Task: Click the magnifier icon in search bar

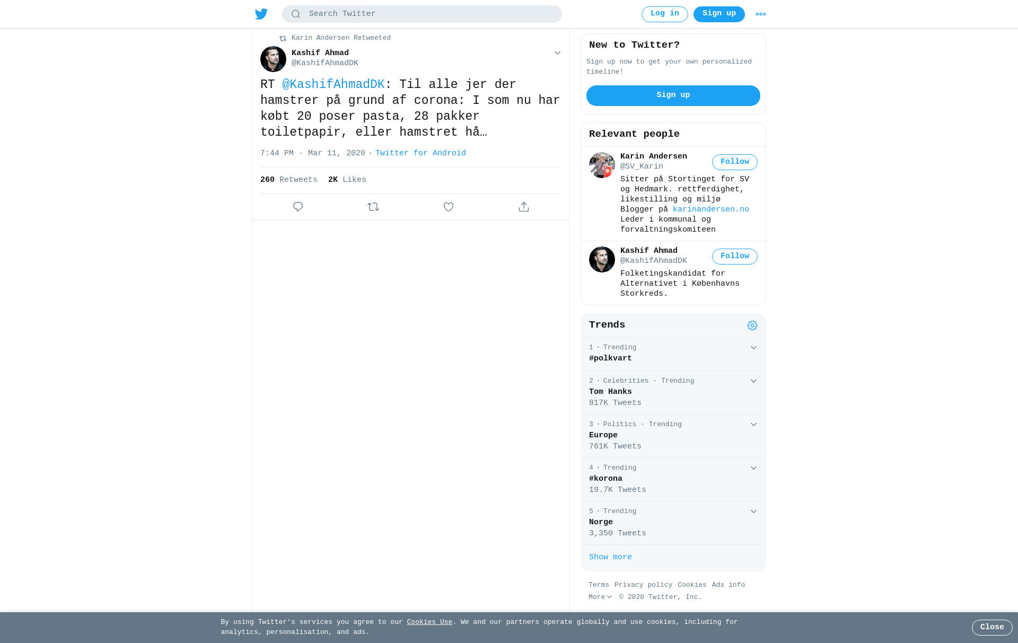Action: tap(296, 14)
